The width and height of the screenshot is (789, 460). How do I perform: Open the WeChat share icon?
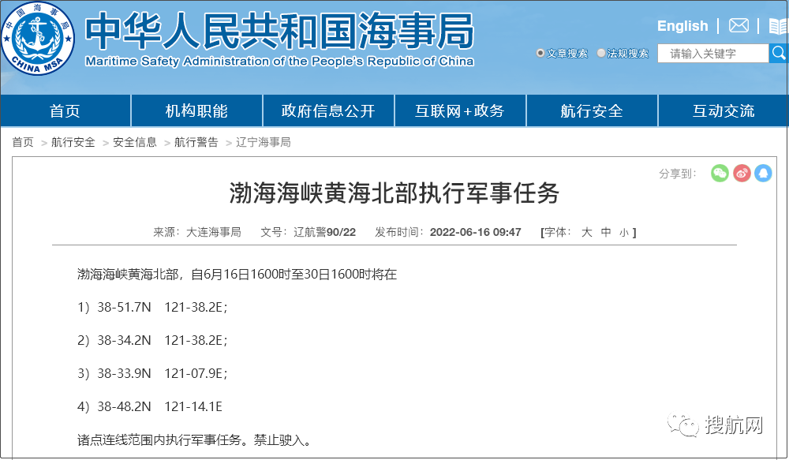point(720,173)
